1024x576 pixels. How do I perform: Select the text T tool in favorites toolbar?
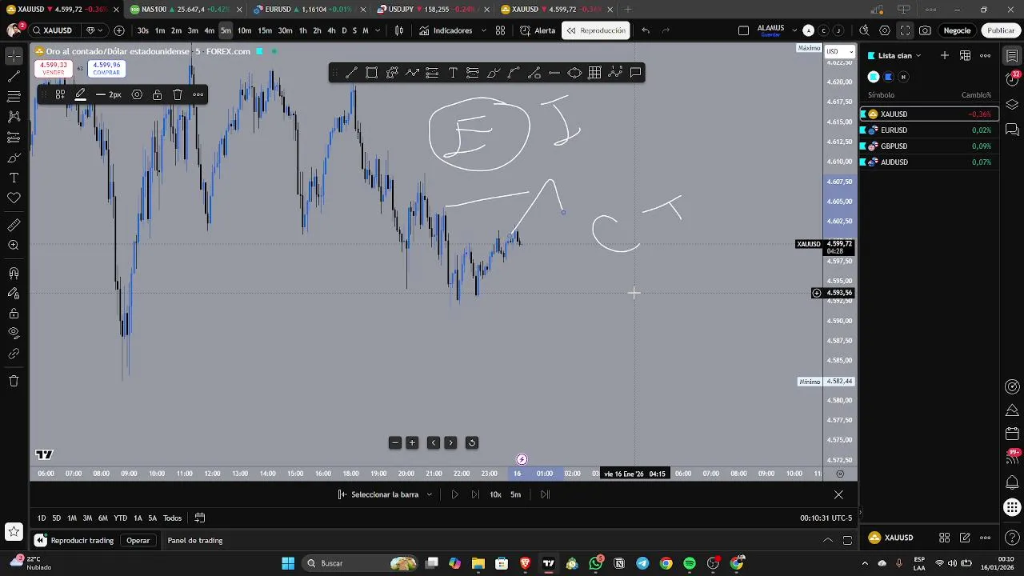[453, 73]
